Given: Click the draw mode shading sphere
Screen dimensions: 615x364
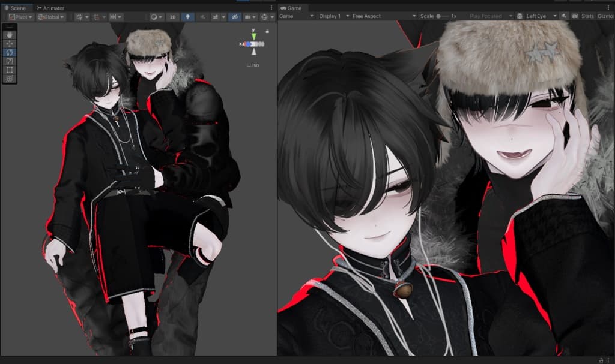Looking at the screenshot, I should [x=154, y=17].
